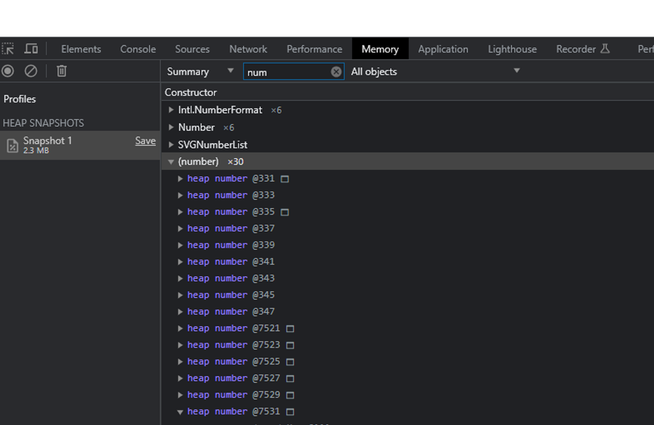This screenshot has height=425, width=654.
Task: Click window icon beside heap number @7527
Action: point(290,379)
